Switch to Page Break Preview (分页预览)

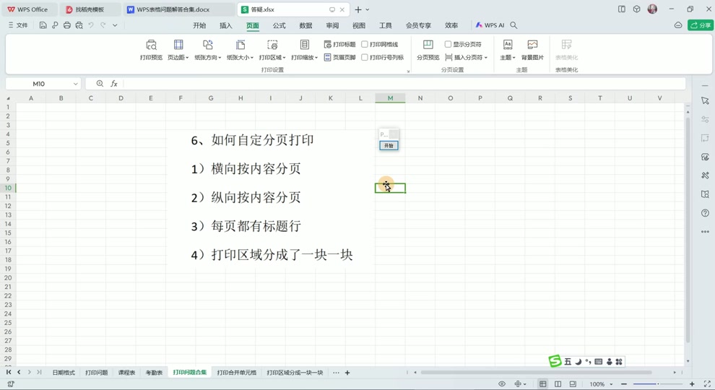[428, 50]
